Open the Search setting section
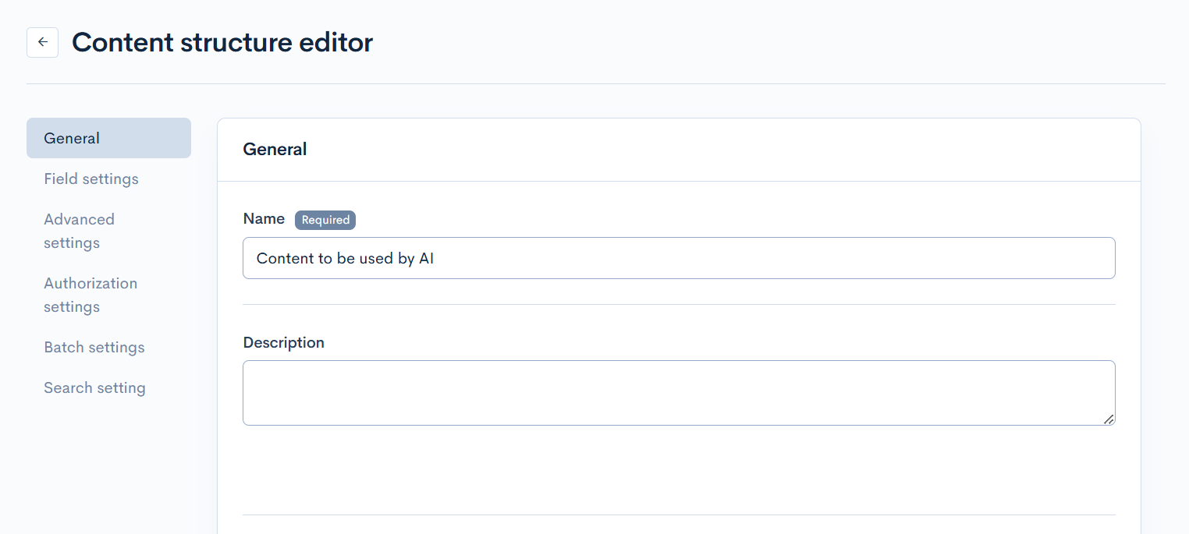Screen dimensions: 1189x534 coord(94,387)
